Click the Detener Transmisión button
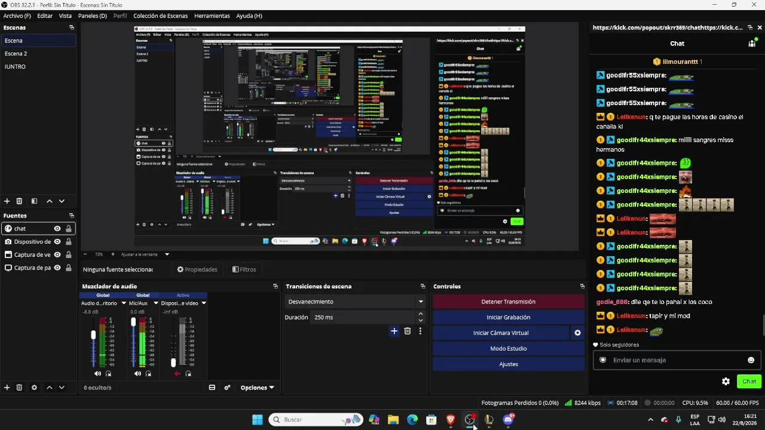Image resolution: width=765 pixels, height=430 pixels. pyautogui.click(x=508, y=302)
